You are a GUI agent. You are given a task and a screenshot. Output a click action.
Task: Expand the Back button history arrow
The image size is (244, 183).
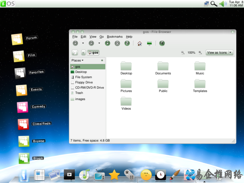tap(83, 43)
